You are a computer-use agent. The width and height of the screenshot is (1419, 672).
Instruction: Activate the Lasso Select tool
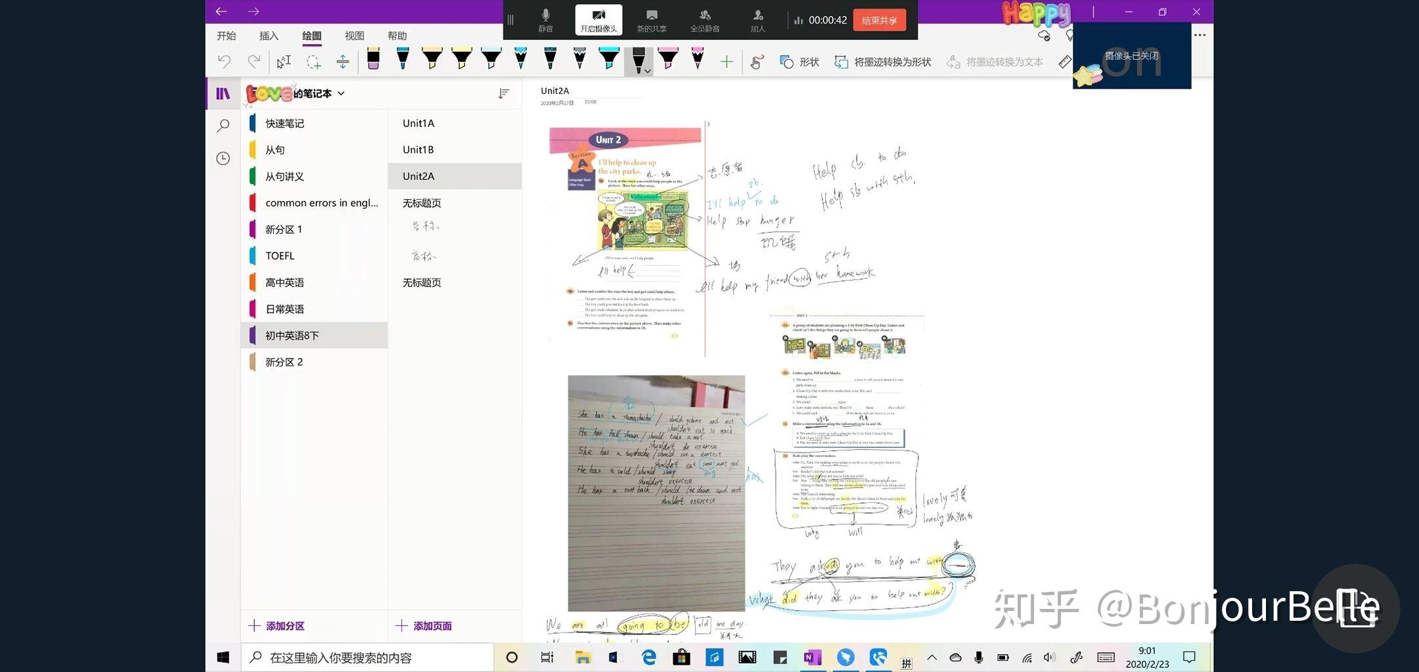(313, 62)
